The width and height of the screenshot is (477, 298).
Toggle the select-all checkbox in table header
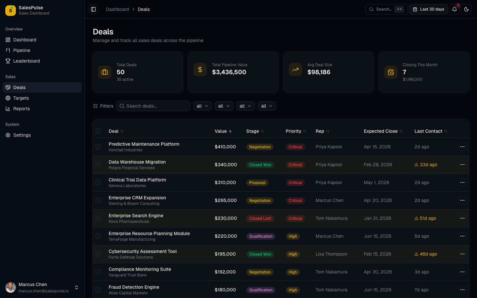pyautogui.click(x=98, y=131)
